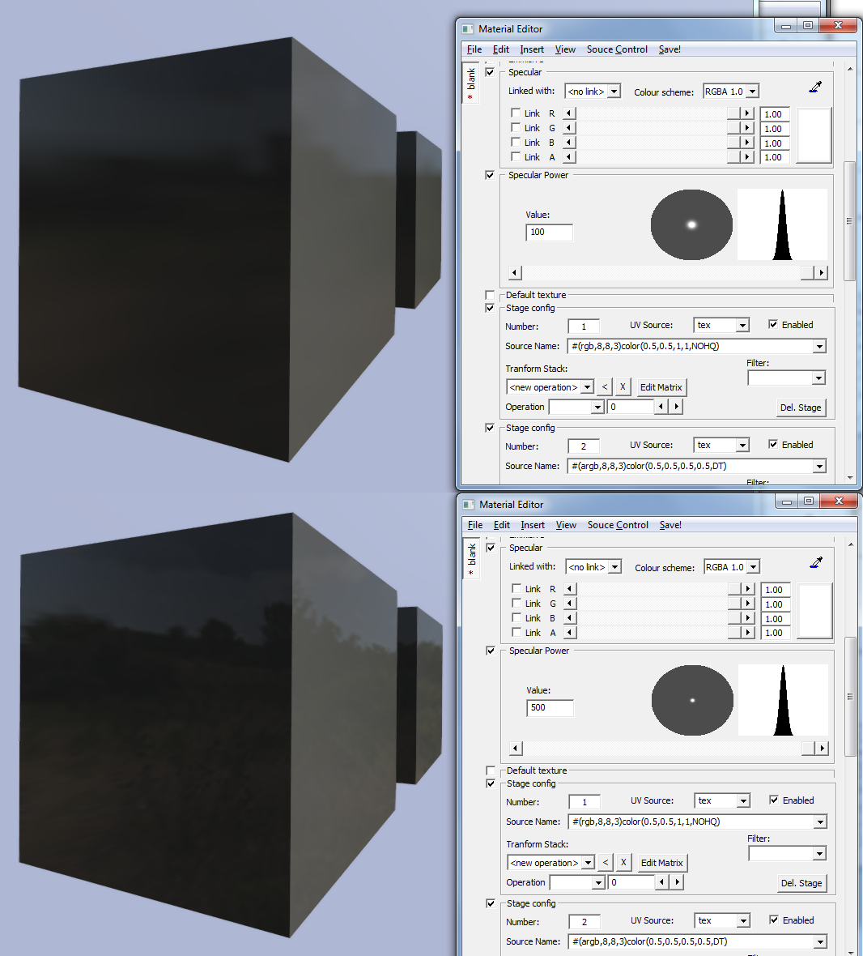This screenshot has width=863, height=956.
Task: Increase operation value arrow in top editor
Action: 676,407
